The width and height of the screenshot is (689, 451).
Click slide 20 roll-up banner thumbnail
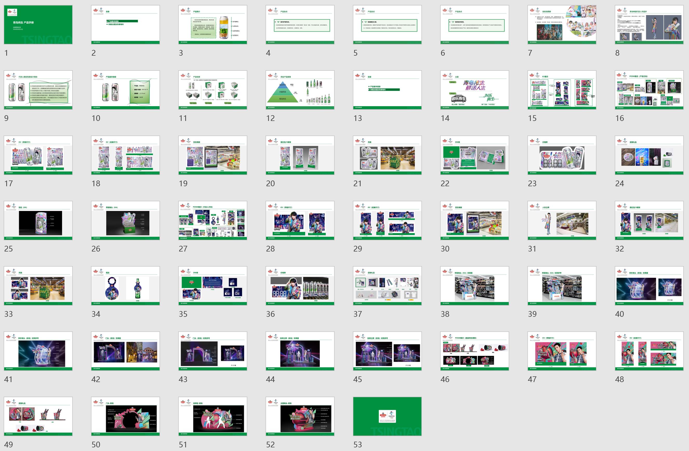(x=300, y=155)
